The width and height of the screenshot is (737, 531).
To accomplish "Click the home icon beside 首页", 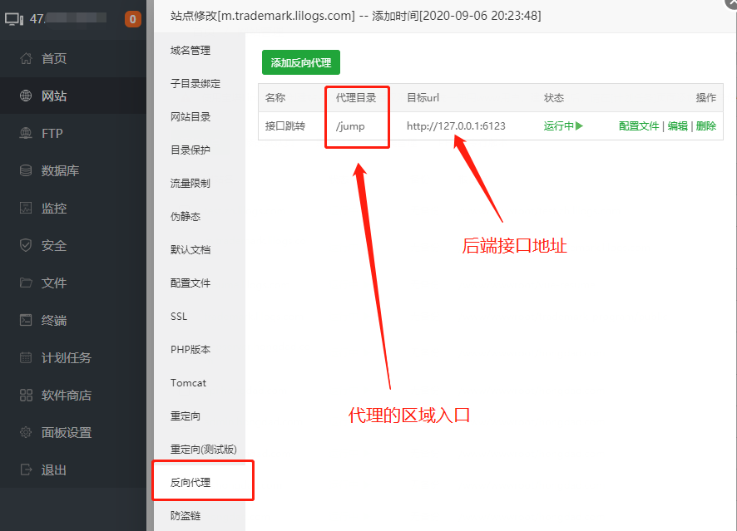I will pos(26,59).
